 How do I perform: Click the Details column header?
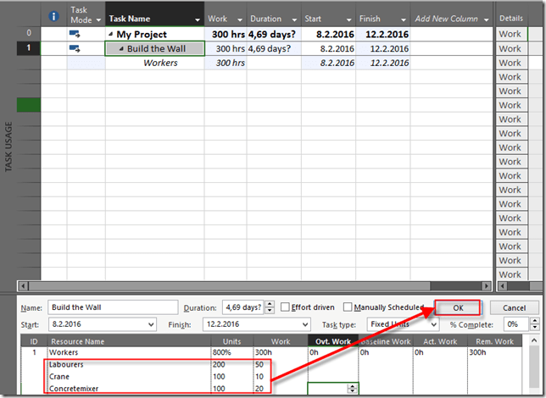pos(511,18)
